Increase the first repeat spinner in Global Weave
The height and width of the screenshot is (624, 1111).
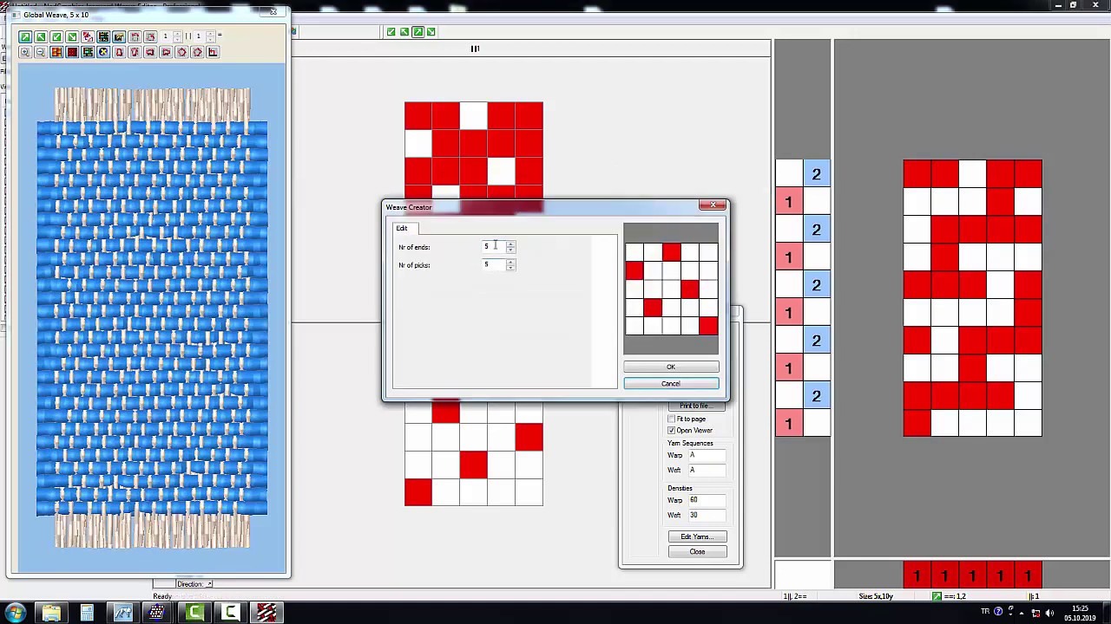[x=177, y=34]
